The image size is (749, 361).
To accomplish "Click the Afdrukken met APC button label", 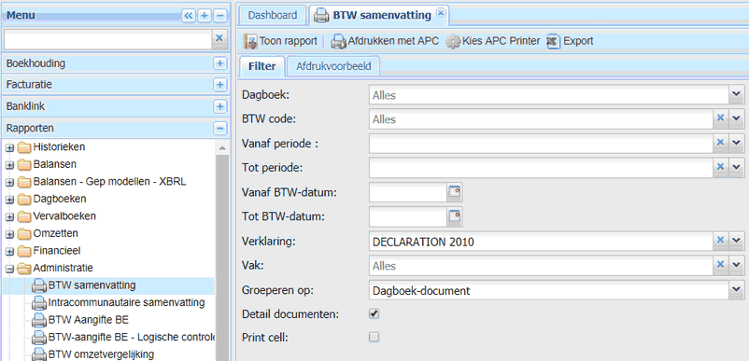I will point(393,41).
